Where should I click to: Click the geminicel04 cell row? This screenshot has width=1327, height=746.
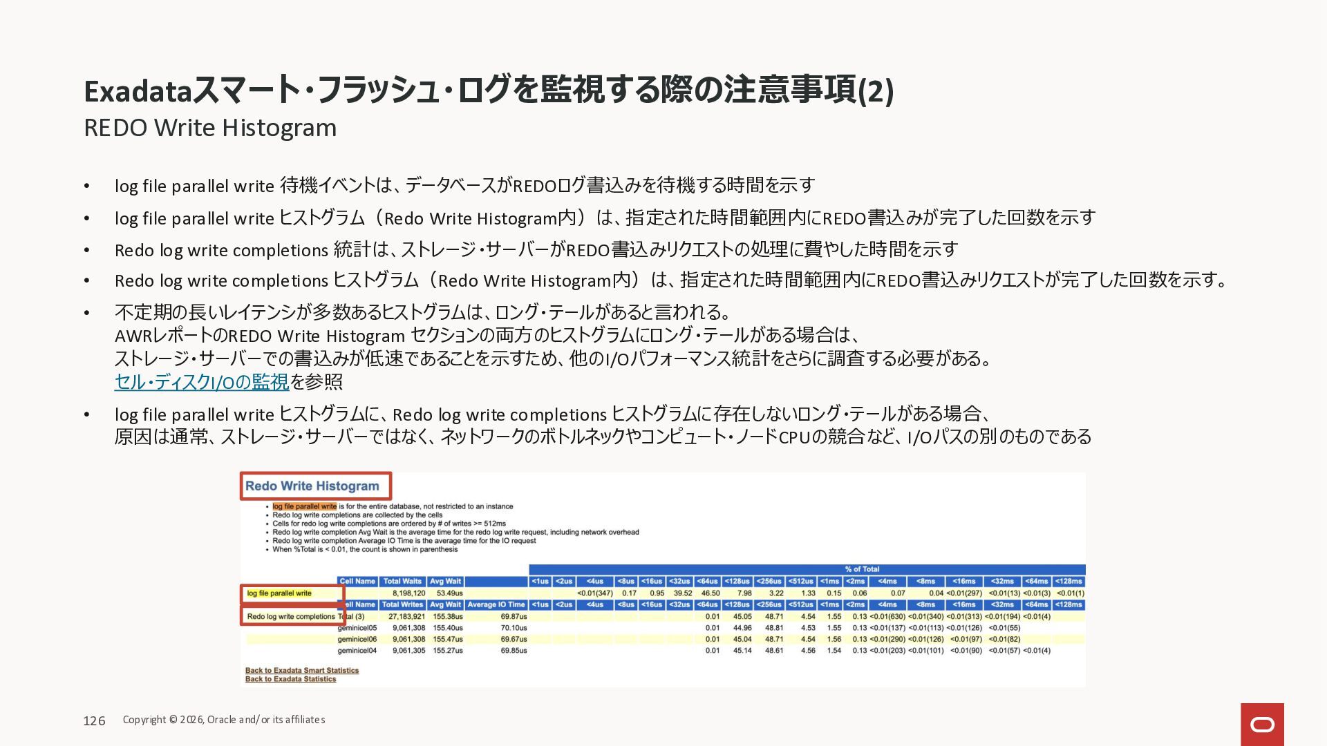(x=357, y=650)
